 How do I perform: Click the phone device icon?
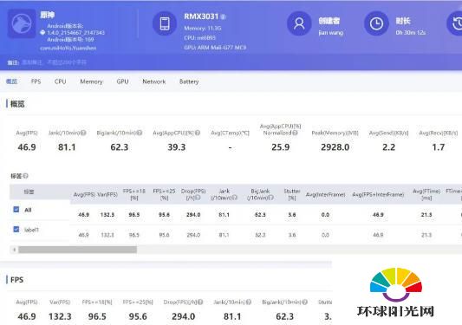[x=165, y=23]
